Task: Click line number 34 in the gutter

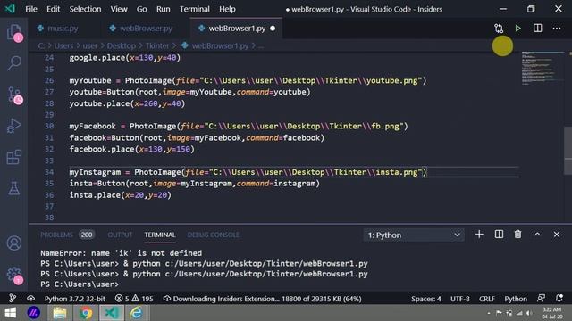Action: (x=49, y=172)
